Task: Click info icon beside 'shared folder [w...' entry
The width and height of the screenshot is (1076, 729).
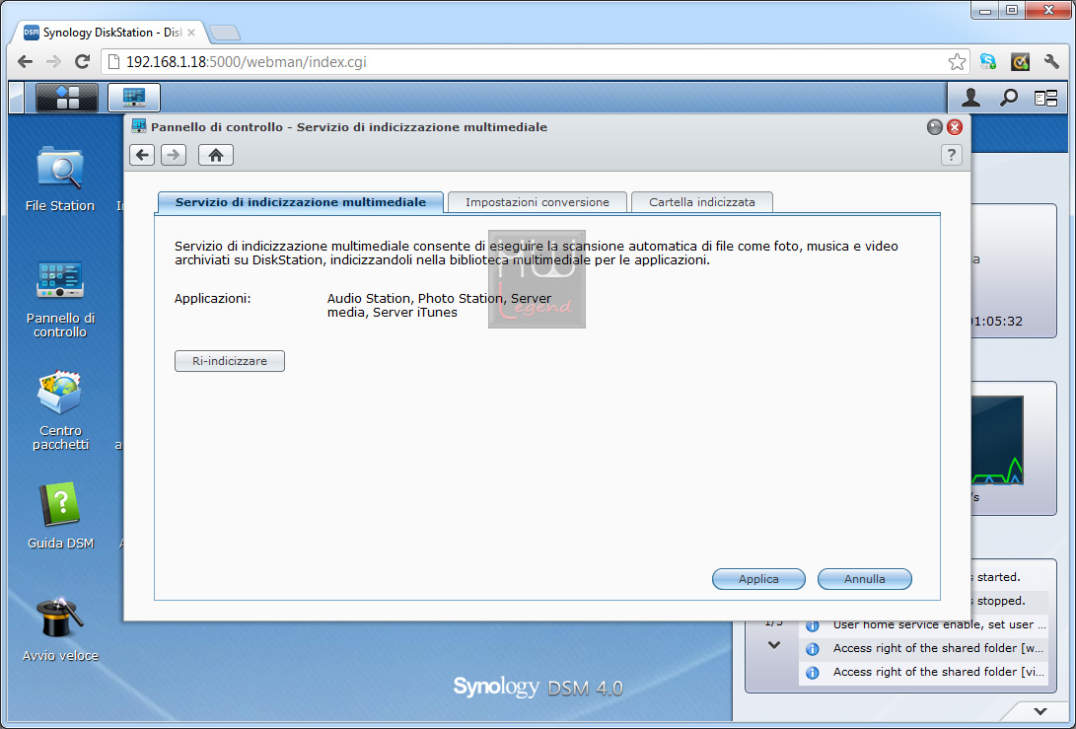Action: click(813, 649)
